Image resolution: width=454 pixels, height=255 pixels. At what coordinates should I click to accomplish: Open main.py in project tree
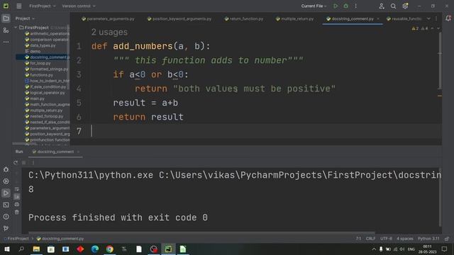click(37, 98)
